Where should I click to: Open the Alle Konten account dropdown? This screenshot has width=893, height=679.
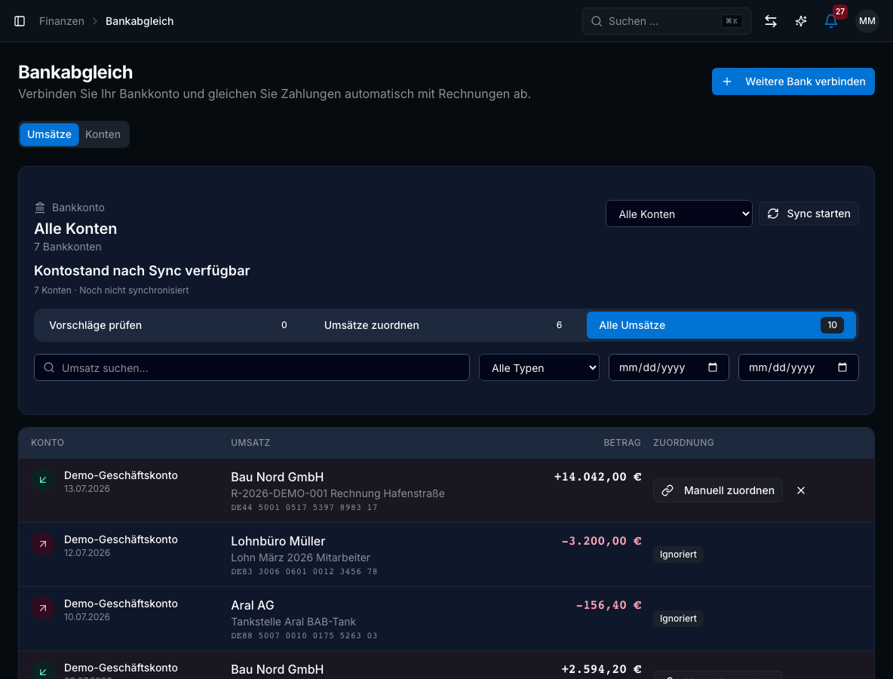(x=679, y=214)
